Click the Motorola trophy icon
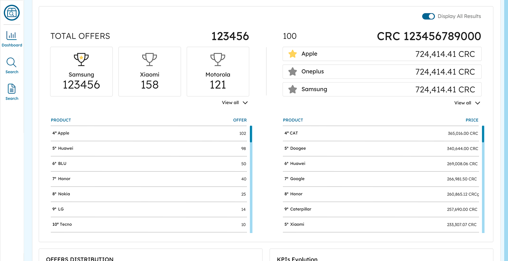The image size is (508, 261). (218, 59)
